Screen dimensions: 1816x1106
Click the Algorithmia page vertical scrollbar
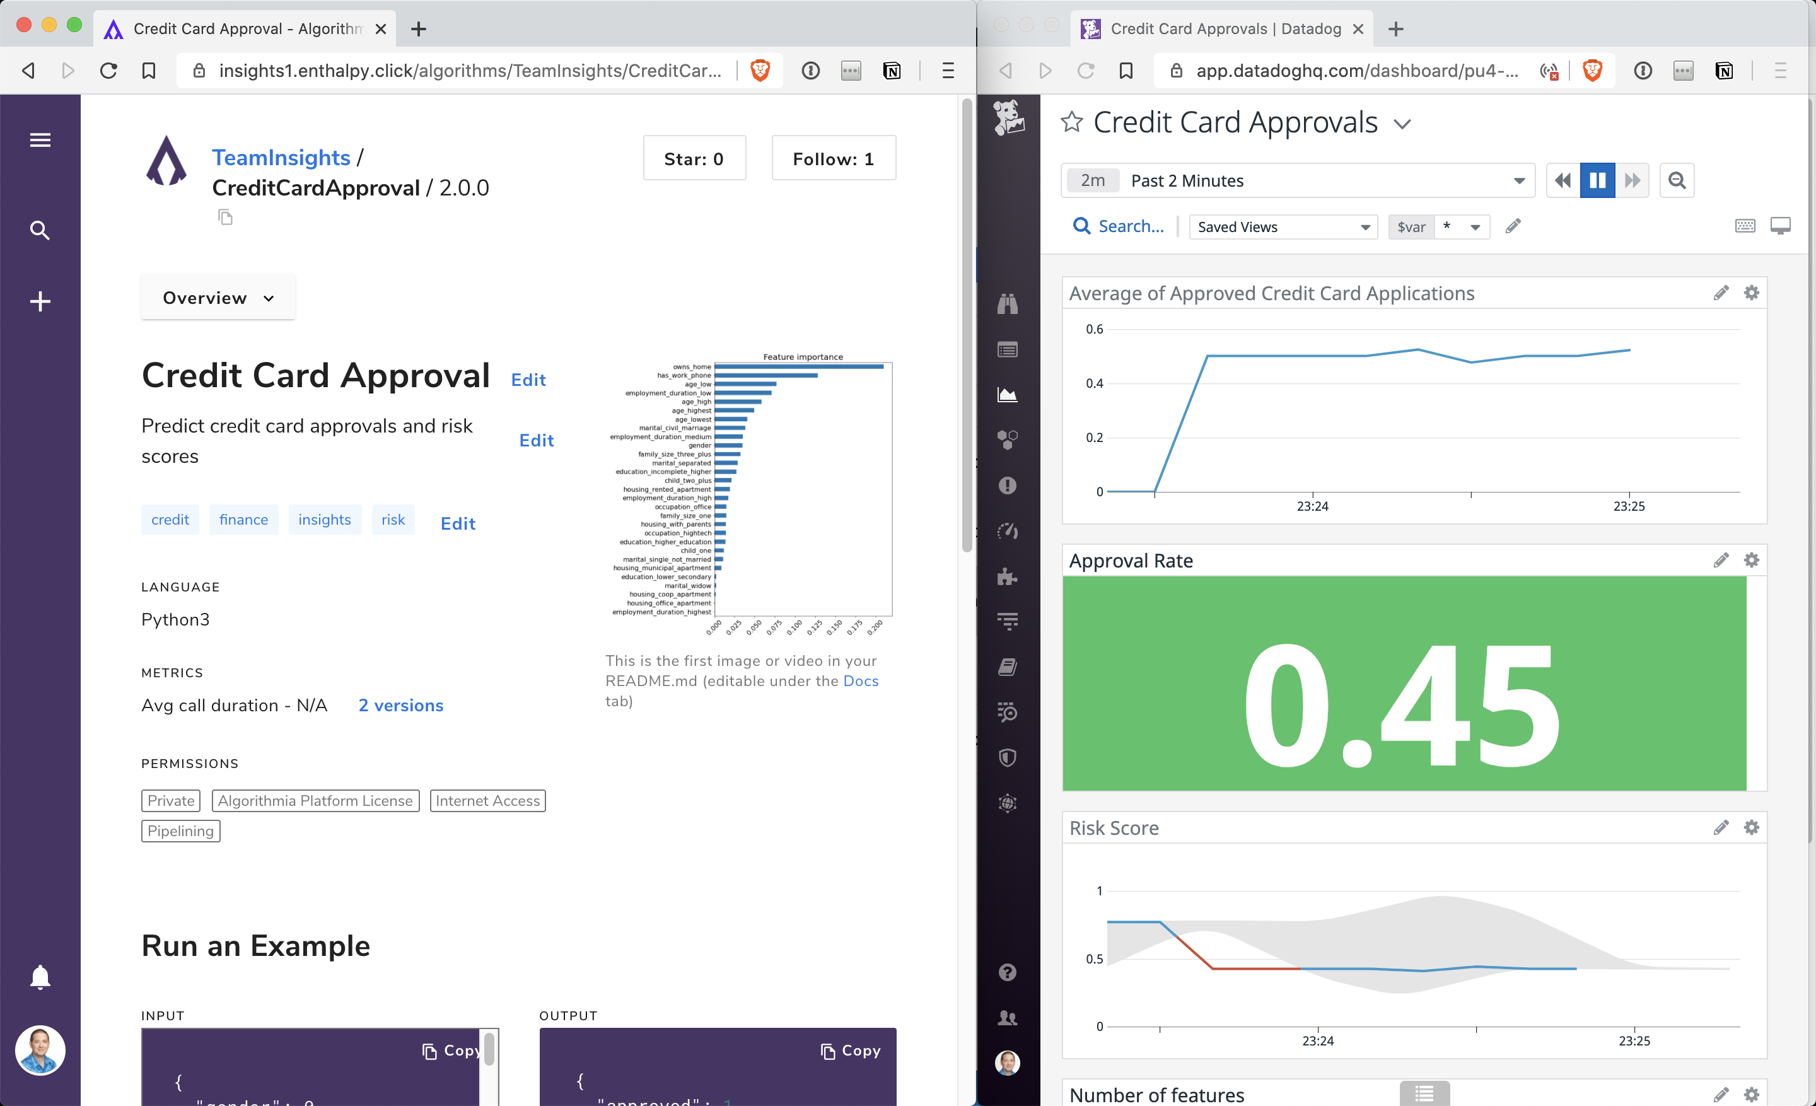pyautogui.click(x=967, y=325)
